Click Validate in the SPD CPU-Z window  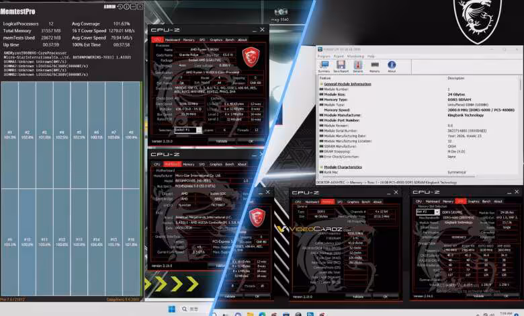click(x=478, y=296)
